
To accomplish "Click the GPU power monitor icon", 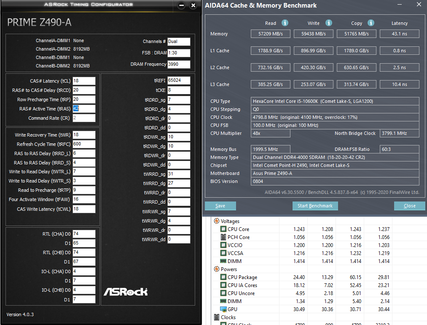I will point(223,309).
